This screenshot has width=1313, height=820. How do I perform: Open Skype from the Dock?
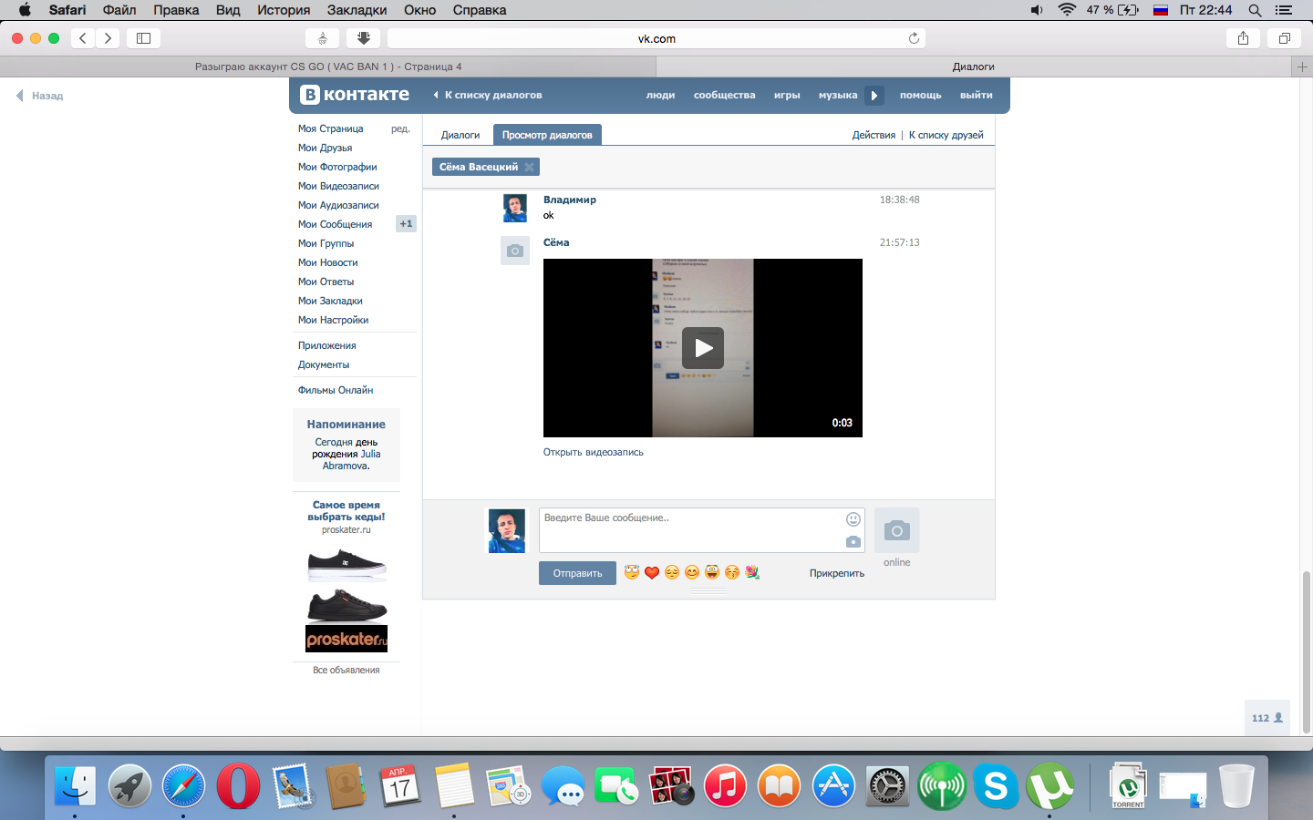pyautogui.click(x=996, y=785)
